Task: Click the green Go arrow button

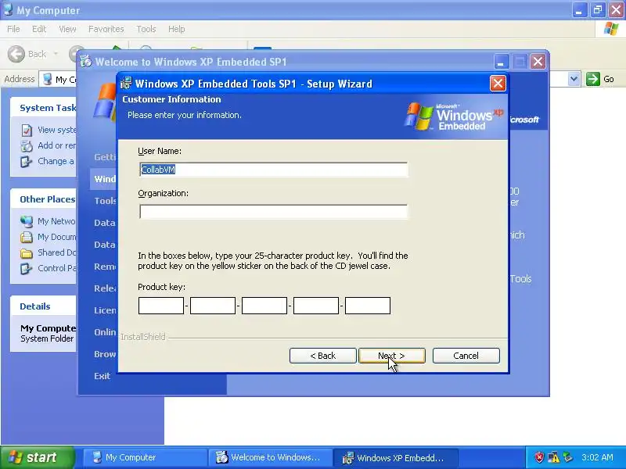Action: tap(593, 79)
